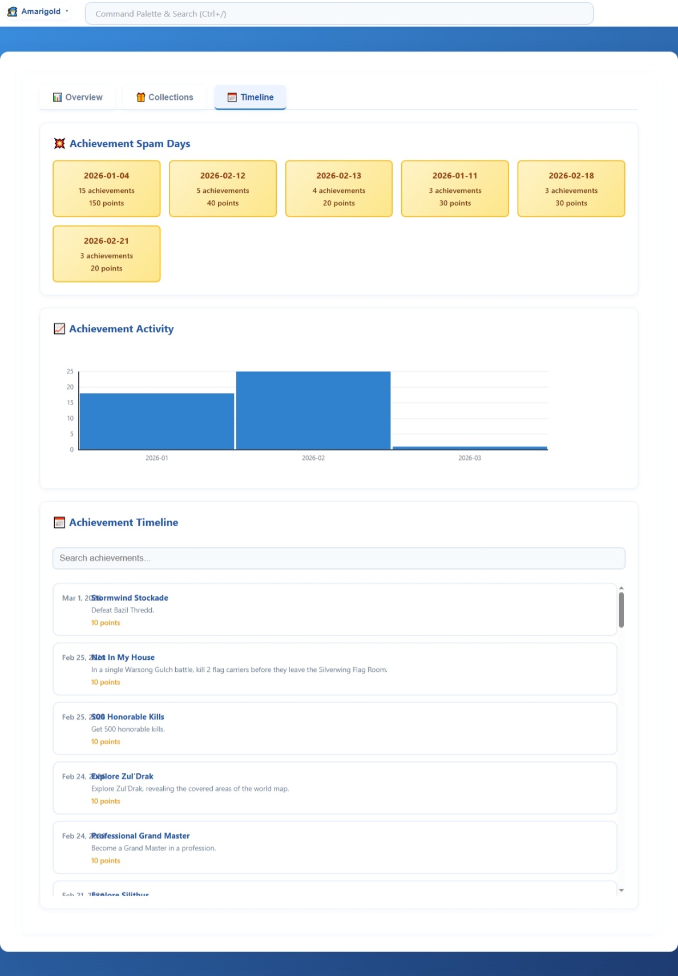Select the 2026-01-04 spam day card

click(x=107, y=189)
